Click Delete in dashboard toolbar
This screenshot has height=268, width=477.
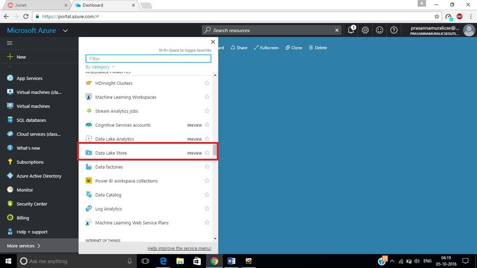(318, 48)
